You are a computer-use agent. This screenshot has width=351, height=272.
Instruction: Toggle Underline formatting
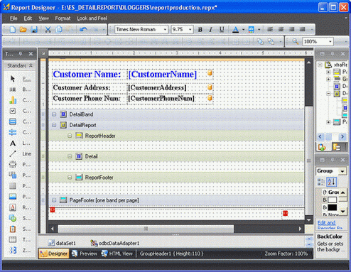click(x=222, y=30)
